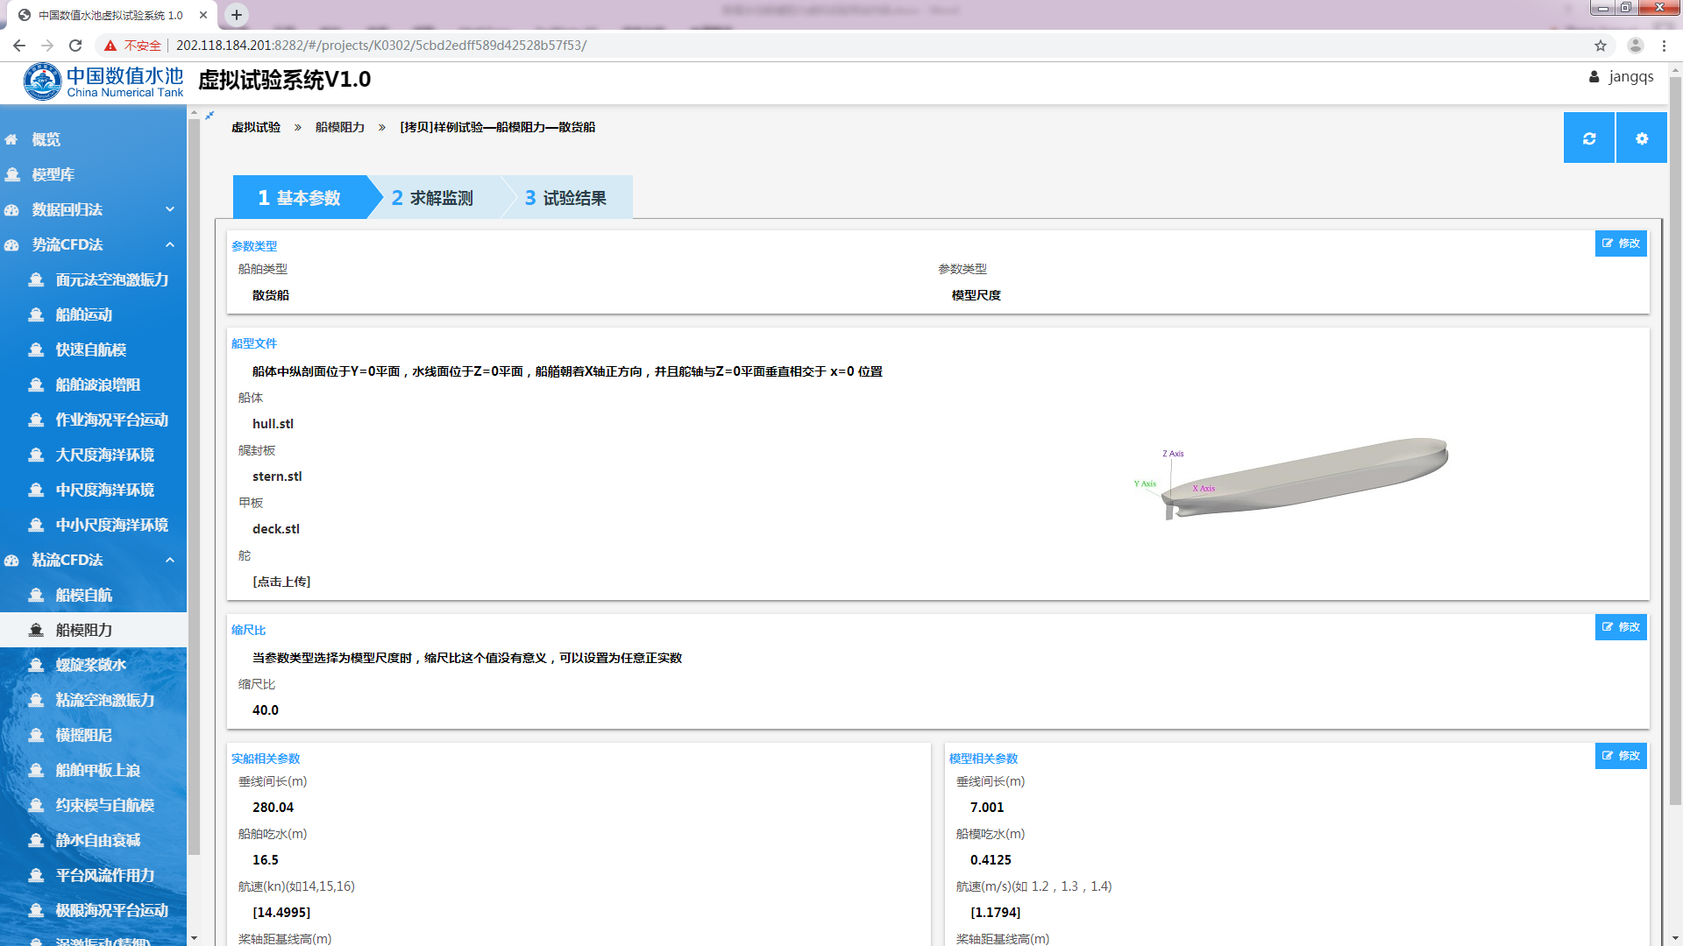Click the 点击上传 rudder upload link
1683x946 pixels.
click(x=281, y=582)
